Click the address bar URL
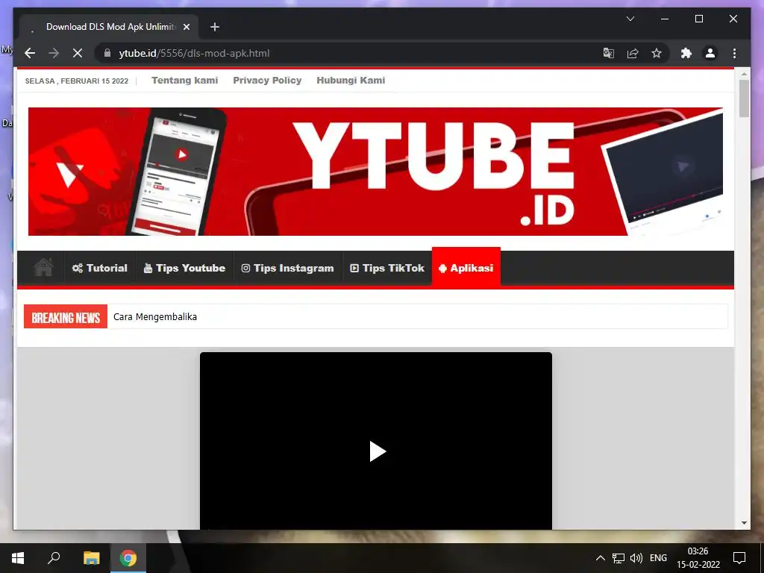764x573 pixels. (x=194, y=53)
